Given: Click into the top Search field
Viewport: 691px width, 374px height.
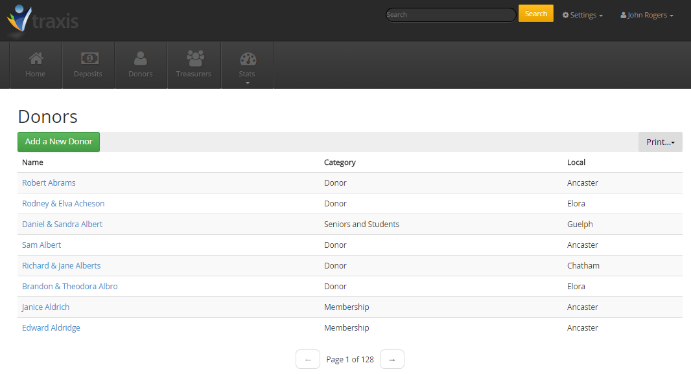Looking at the screenshot, I should [451, 14].
